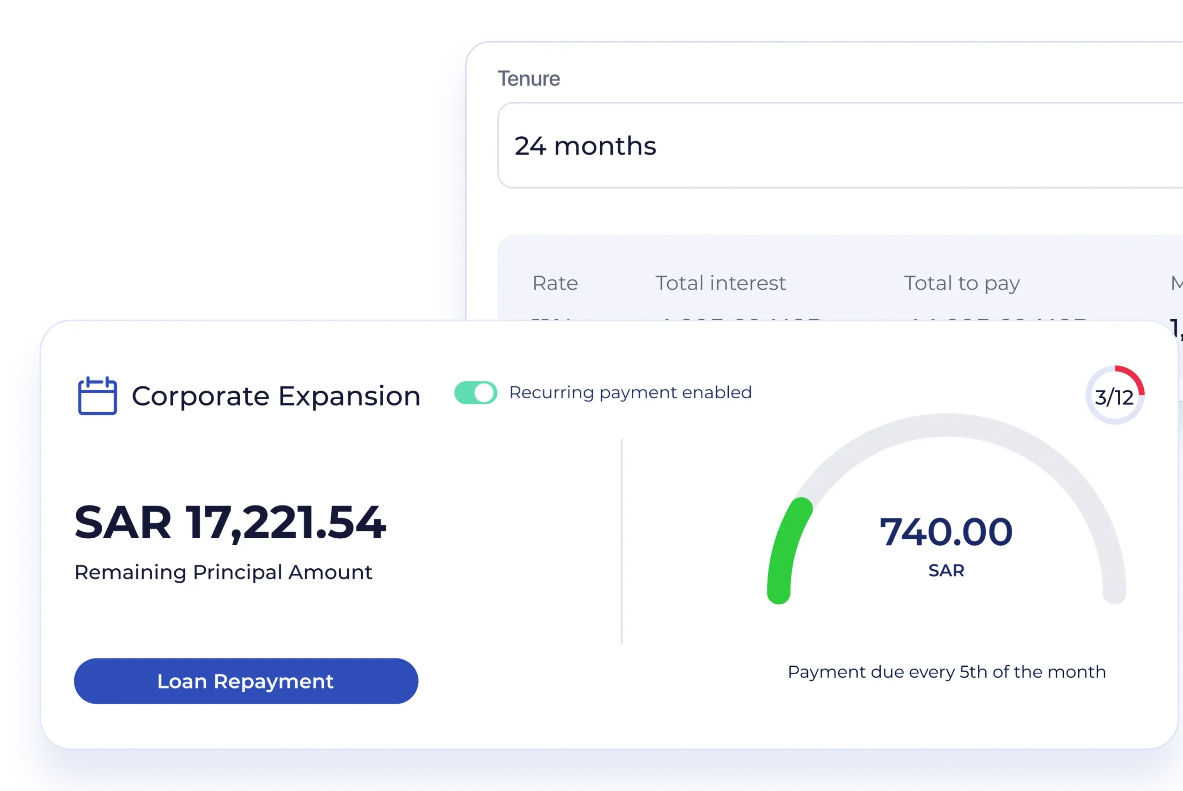Click the Corporate Expansion title
1183x791 pixels.
pyautogui.click(x=276, y=396)
